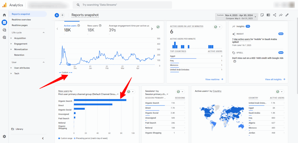The image size is (298, 143).
Task: Toggle the data quality checkmark on Active users card
Action: [158, 27]
